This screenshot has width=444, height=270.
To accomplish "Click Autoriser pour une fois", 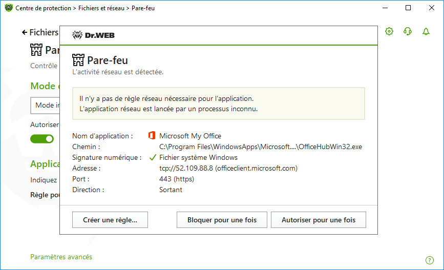I will [318, 220].
